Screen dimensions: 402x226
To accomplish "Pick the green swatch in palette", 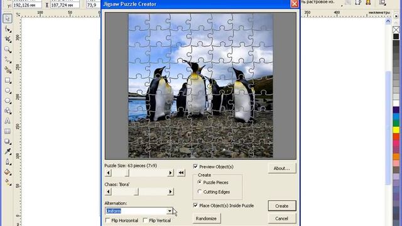I will point(396,123).
